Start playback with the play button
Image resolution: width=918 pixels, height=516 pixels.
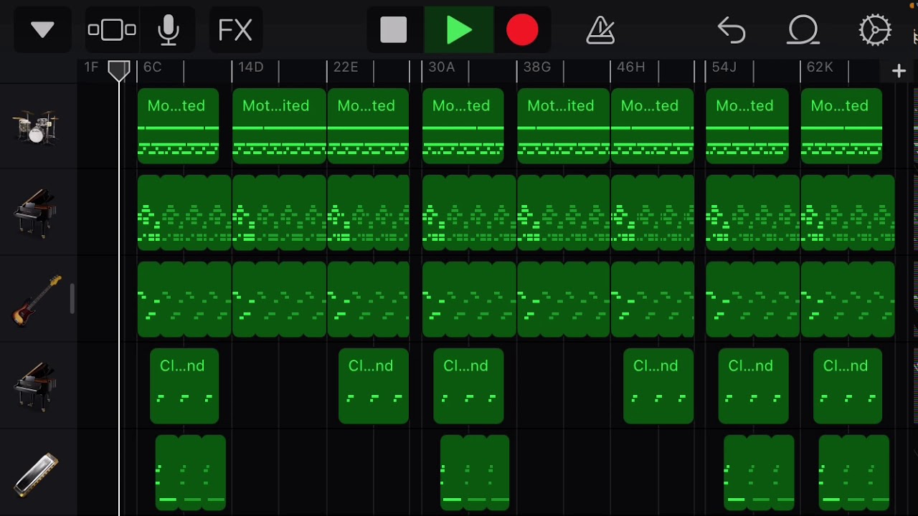point(458,30)
